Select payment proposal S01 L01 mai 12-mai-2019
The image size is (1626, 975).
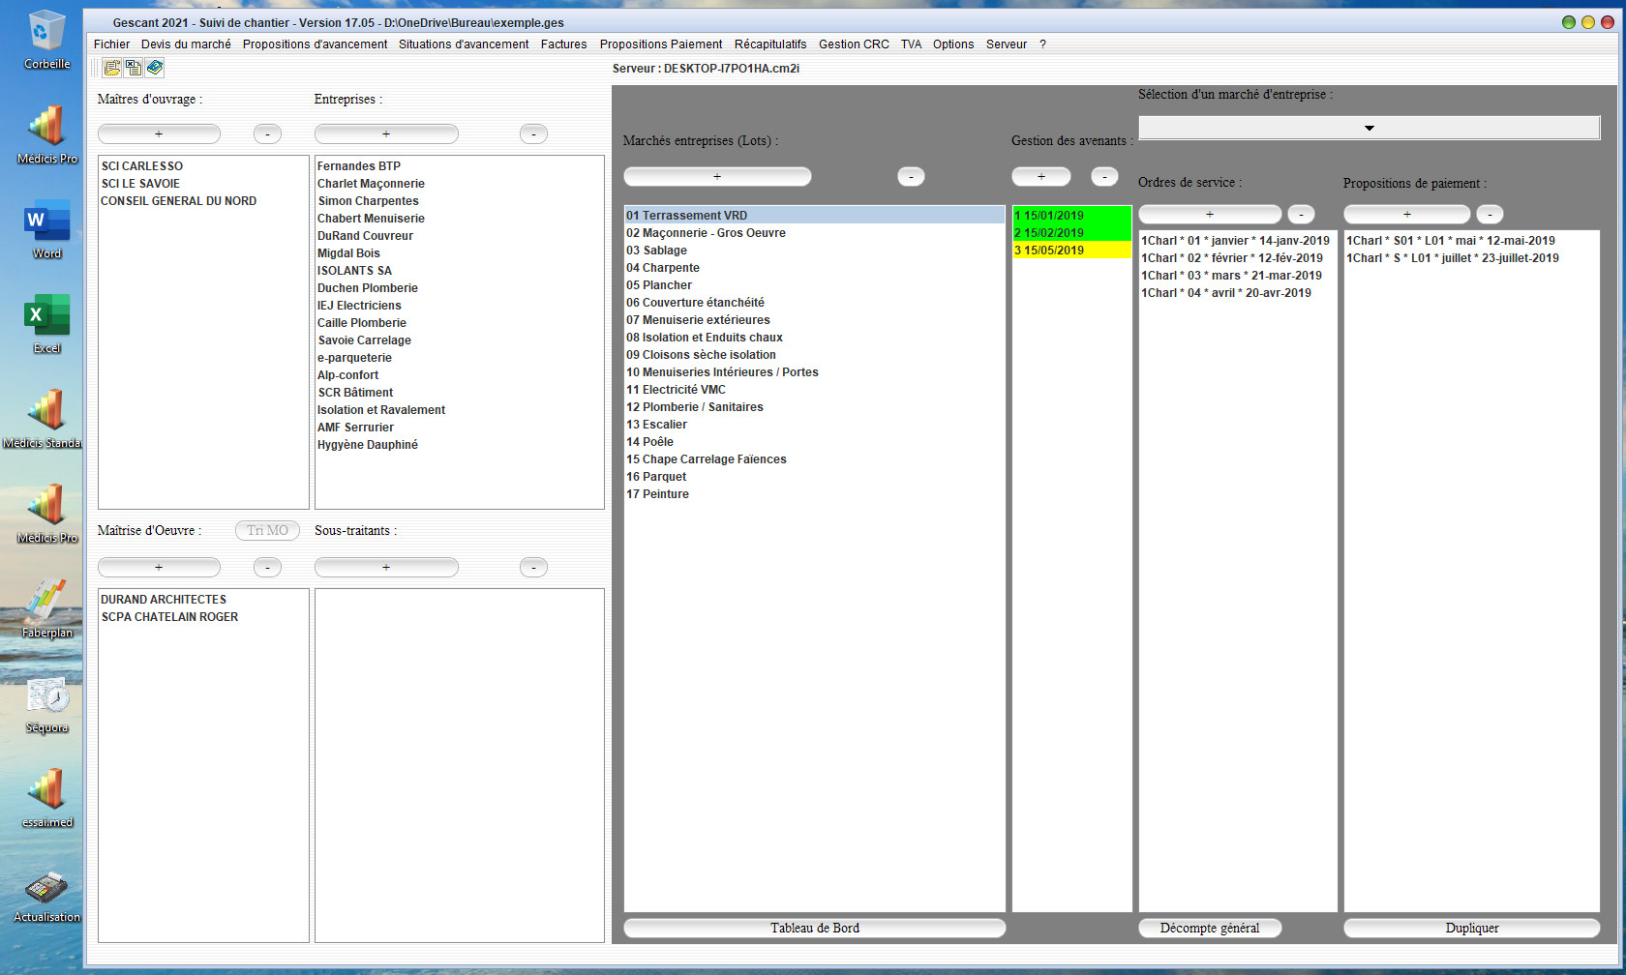point(1471,241)
